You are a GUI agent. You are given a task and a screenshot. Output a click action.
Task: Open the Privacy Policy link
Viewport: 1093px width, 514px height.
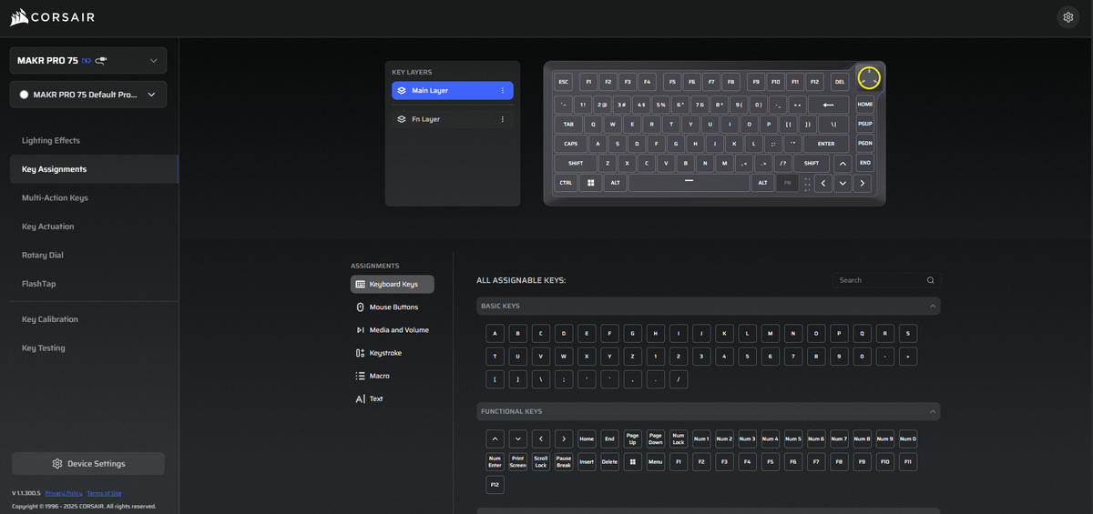[64, 493]
